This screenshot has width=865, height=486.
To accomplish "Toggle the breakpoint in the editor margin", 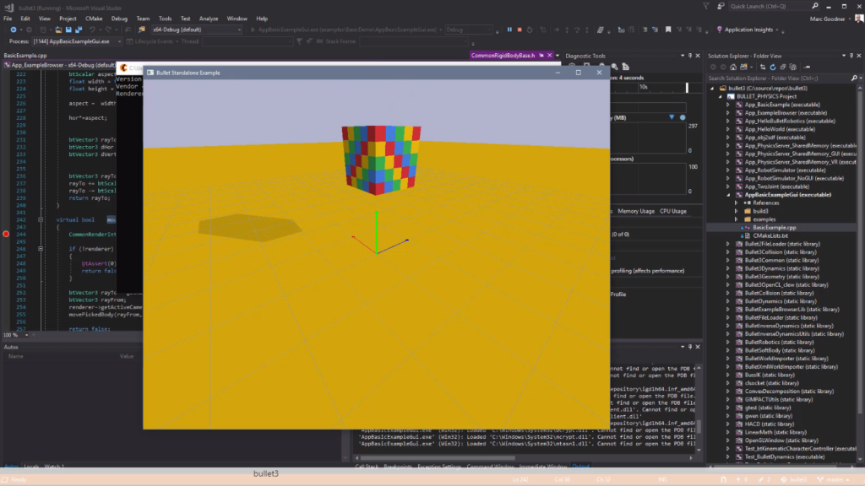I will (x=6, y=234).
